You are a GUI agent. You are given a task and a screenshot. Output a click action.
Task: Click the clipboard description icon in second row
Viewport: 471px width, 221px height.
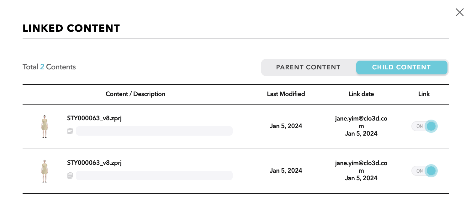coord(70,175)
